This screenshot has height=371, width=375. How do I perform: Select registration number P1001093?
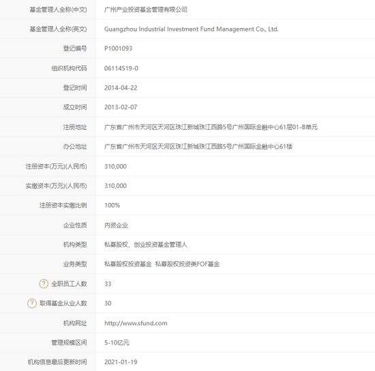point(118,49)
